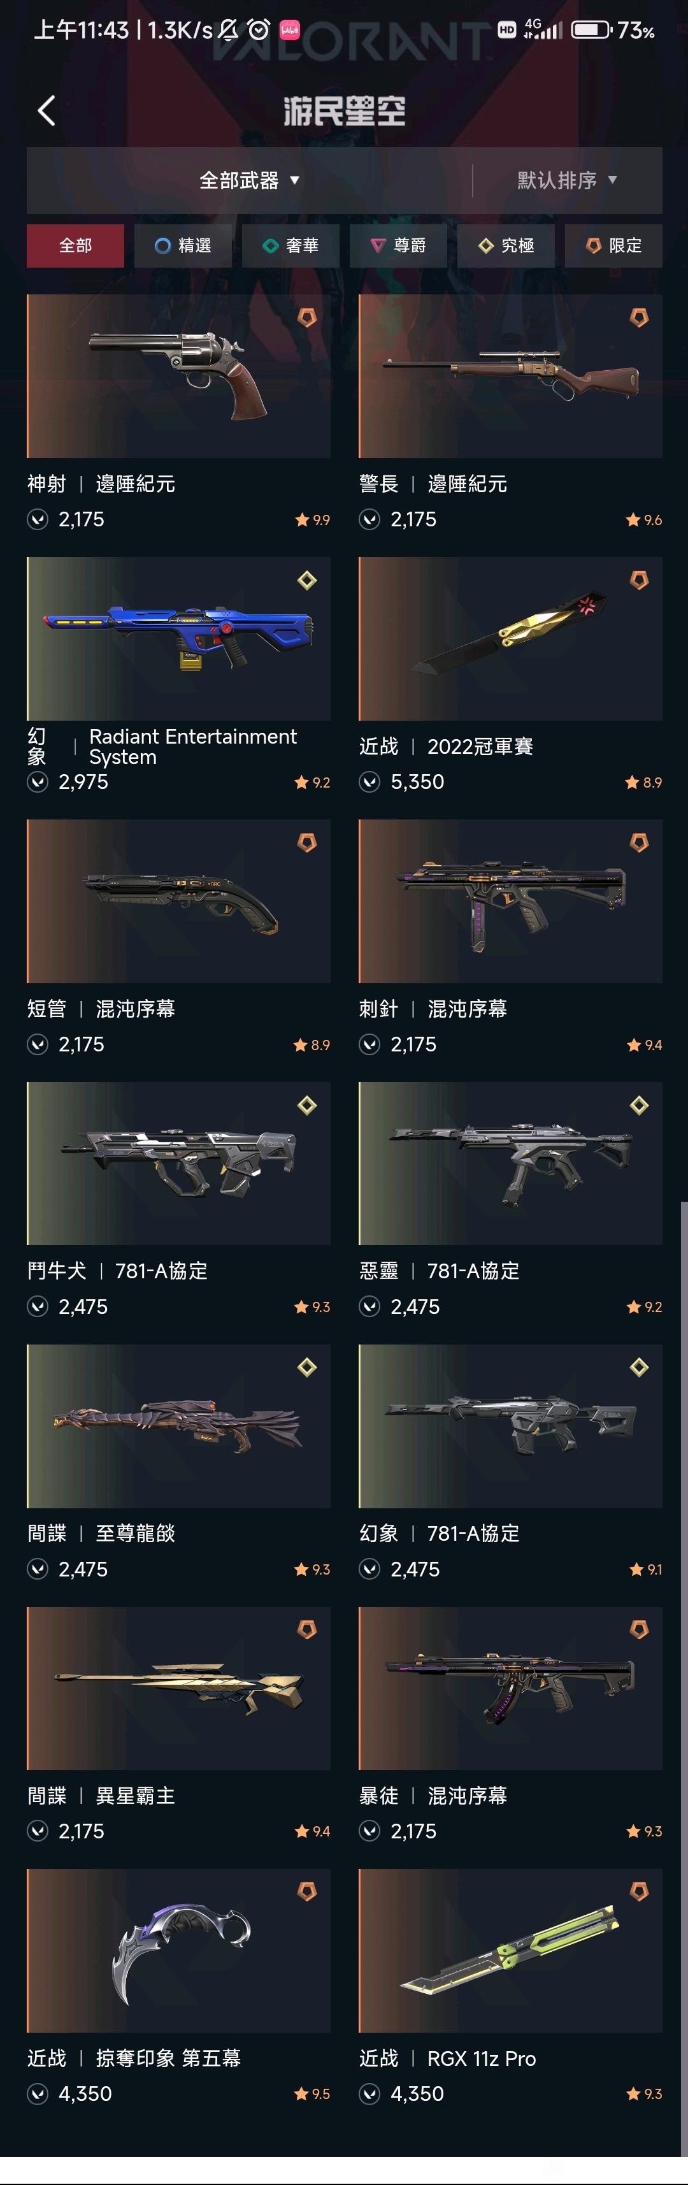Select the 全部 filter tab
This screenshot has width=688, height=2185.
point(76,245)
